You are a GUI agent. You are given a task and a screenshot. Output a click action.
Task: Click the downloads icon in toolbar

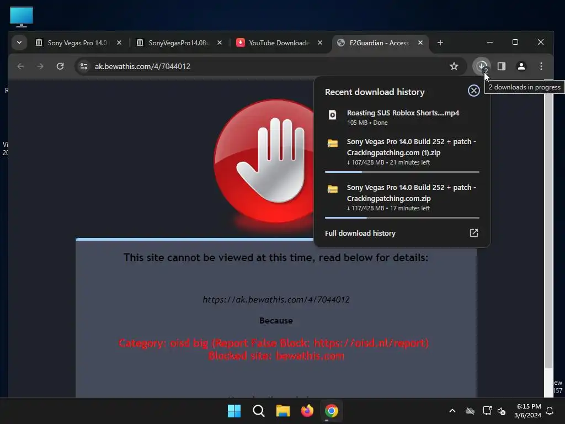tap(481, 66)
